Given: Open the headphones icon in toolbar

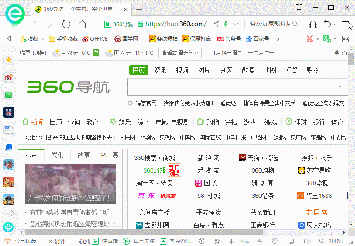Looking at the screenshot, I should 313,24.
